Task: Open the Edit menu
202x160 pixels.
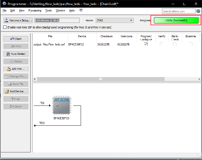Action: [13, 11]
